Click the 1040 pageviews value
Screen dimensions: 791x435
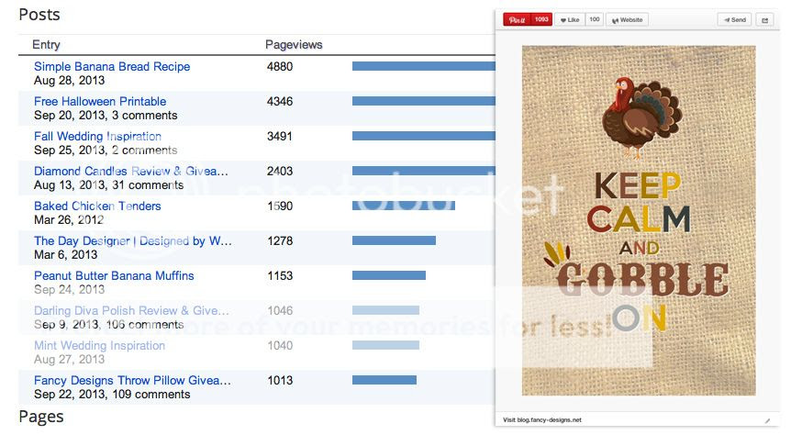tap(280, 345)
